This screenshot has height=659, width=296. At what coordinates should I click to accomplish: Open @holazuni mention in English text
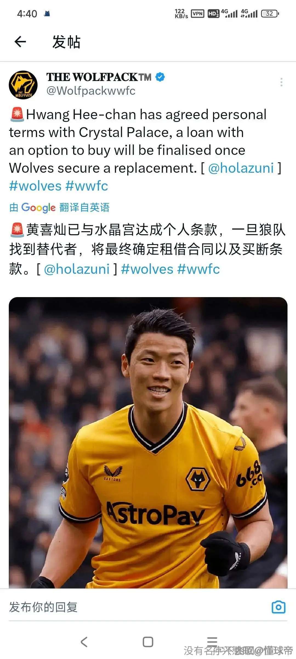[241, 168]
